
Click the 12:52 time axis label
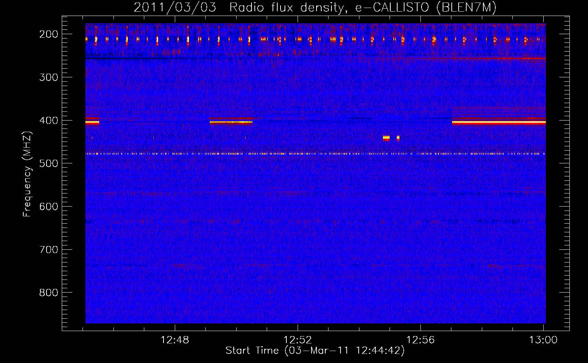(x=298, y=340)
